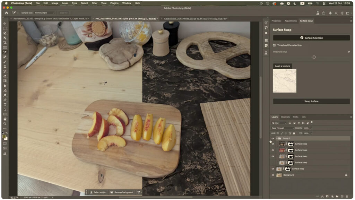
Task: Open the Plugins menu
Action: coord(114,3)
